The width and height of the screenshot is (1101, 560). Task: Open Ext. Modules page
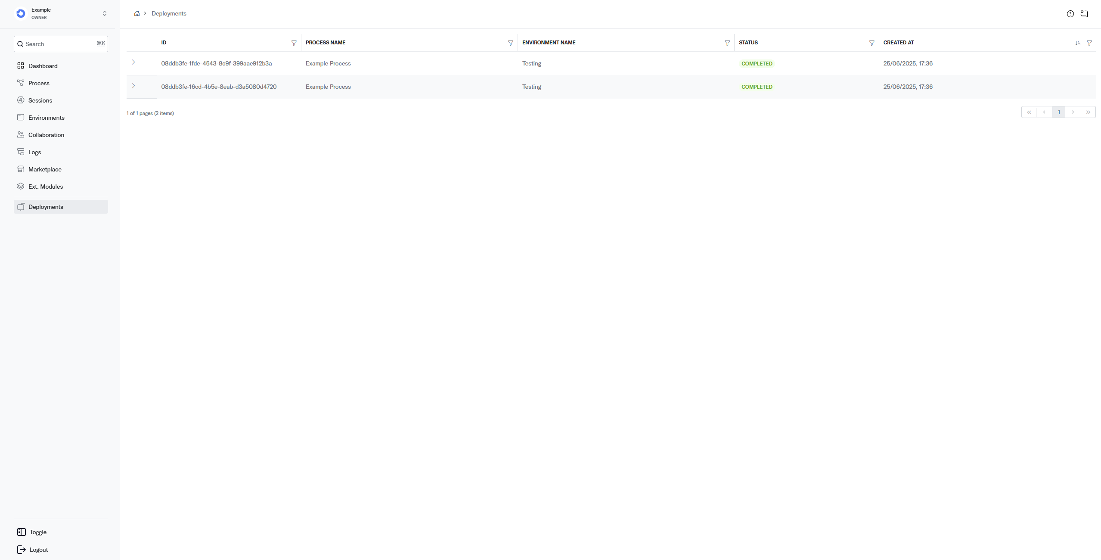click(x=61, y=187)
